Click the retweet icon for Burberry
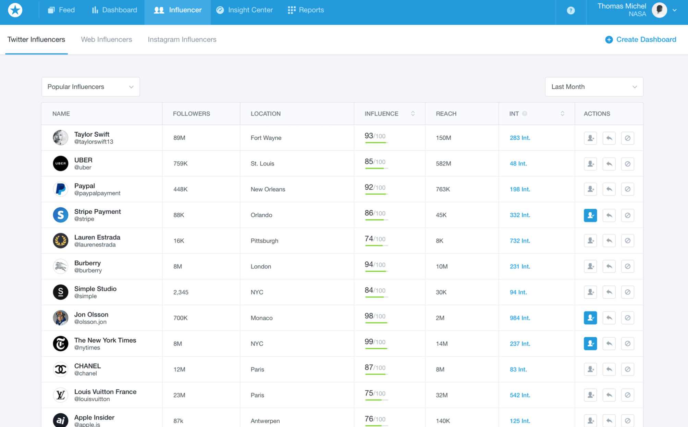Viewport: 688px width, 427px height. pyautogui.click(x=609, y=267)
